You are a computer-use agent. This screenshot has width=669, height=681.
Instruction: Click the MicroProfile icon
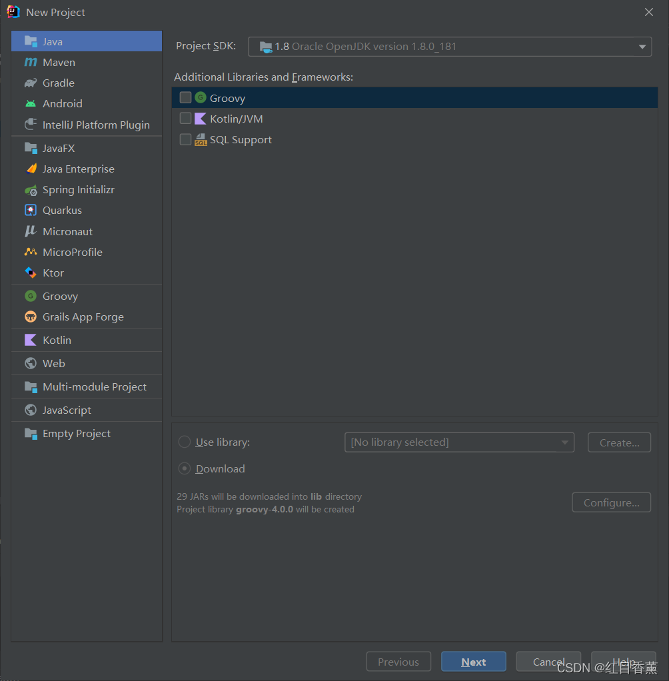(31, 252)
